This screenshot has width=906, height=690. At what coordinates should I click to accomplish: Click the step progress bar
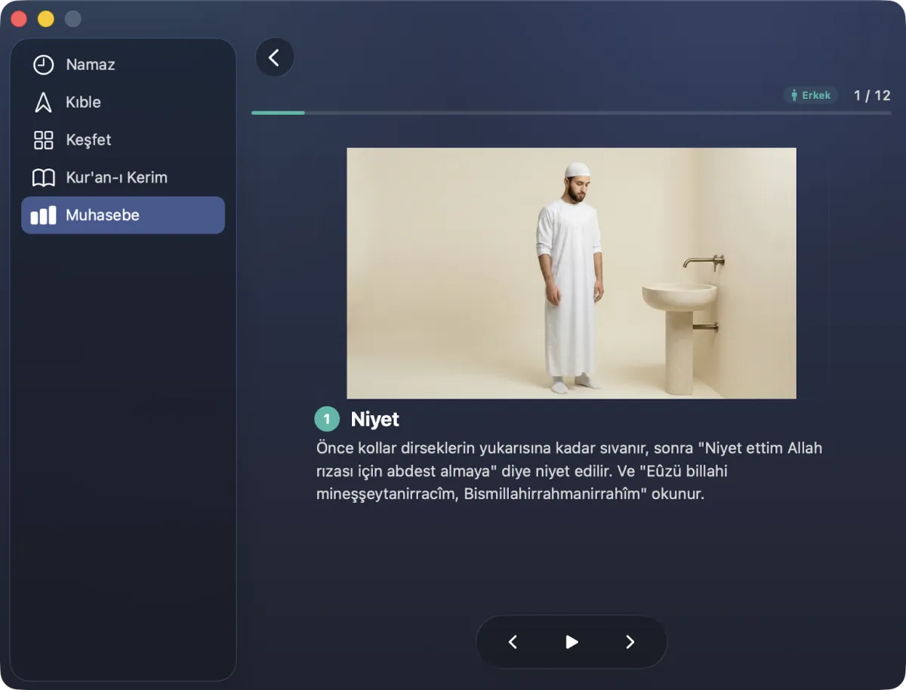click(x=571, y=113)
